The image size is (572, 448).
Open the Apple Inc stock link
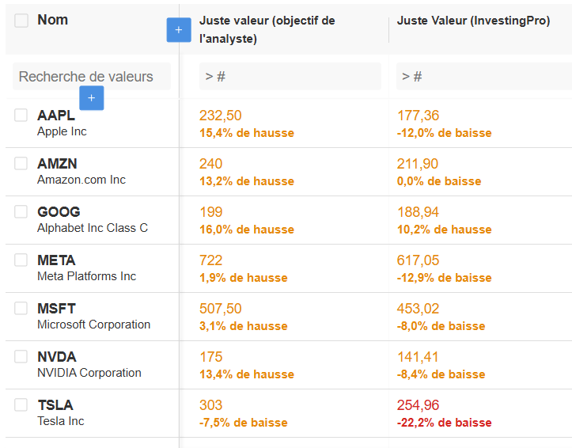coord(62,131)
